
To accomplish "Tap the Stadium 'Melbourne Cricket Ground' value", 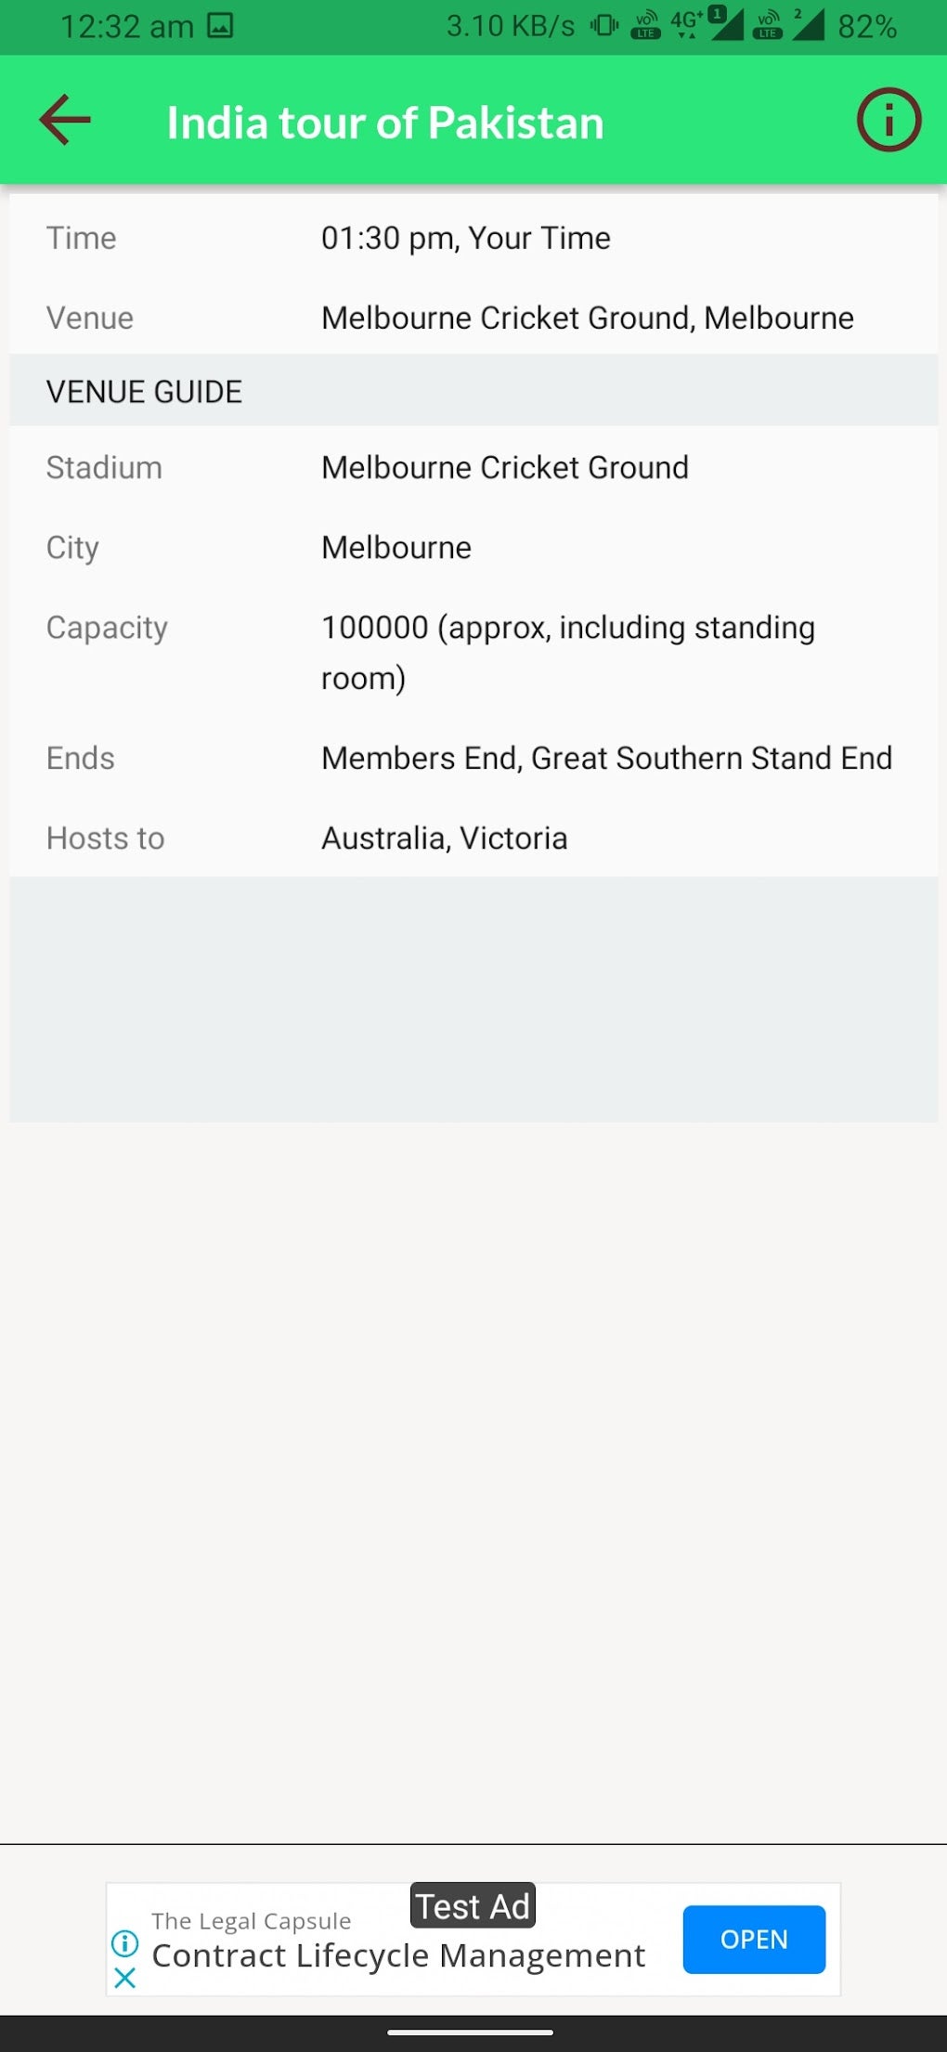I will click(504, 468).
